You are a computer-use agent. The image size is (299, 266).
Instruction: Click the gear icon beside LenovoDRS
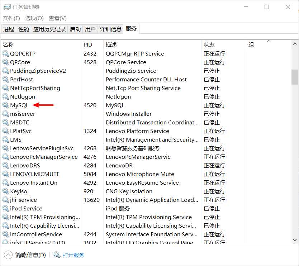pyautogui.click(x=6, y=166)
